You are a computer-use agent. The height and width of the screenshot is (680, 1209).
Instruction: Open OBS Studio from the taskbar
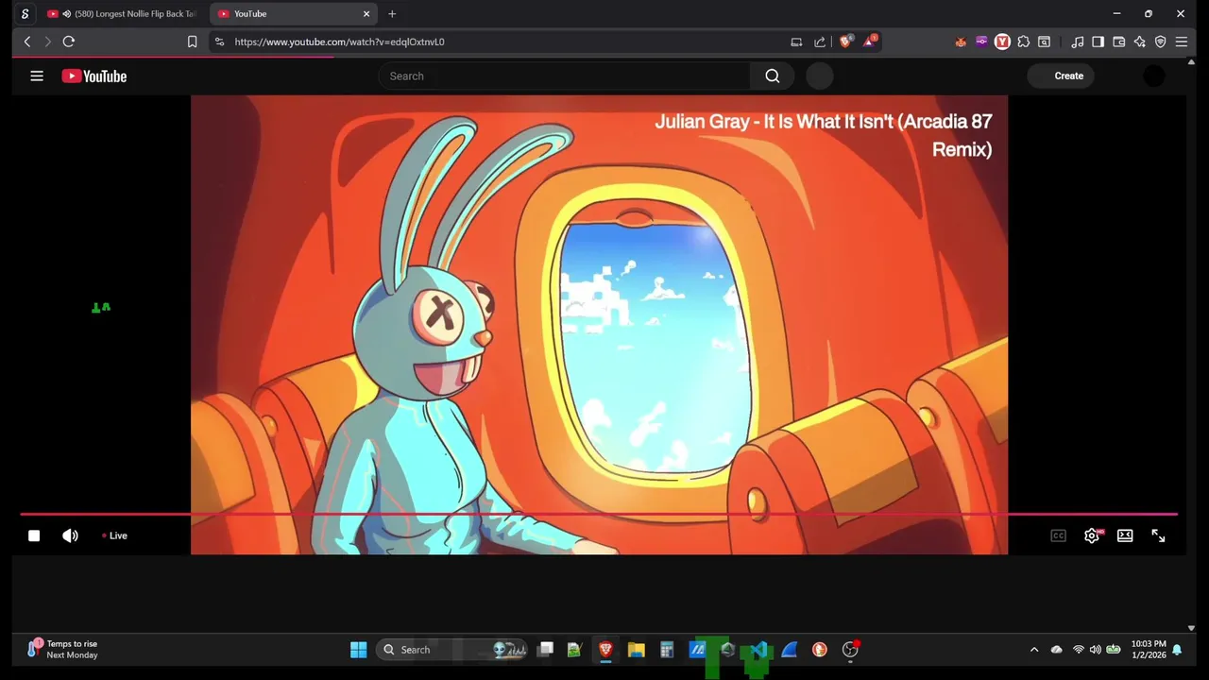click(850, 649)
